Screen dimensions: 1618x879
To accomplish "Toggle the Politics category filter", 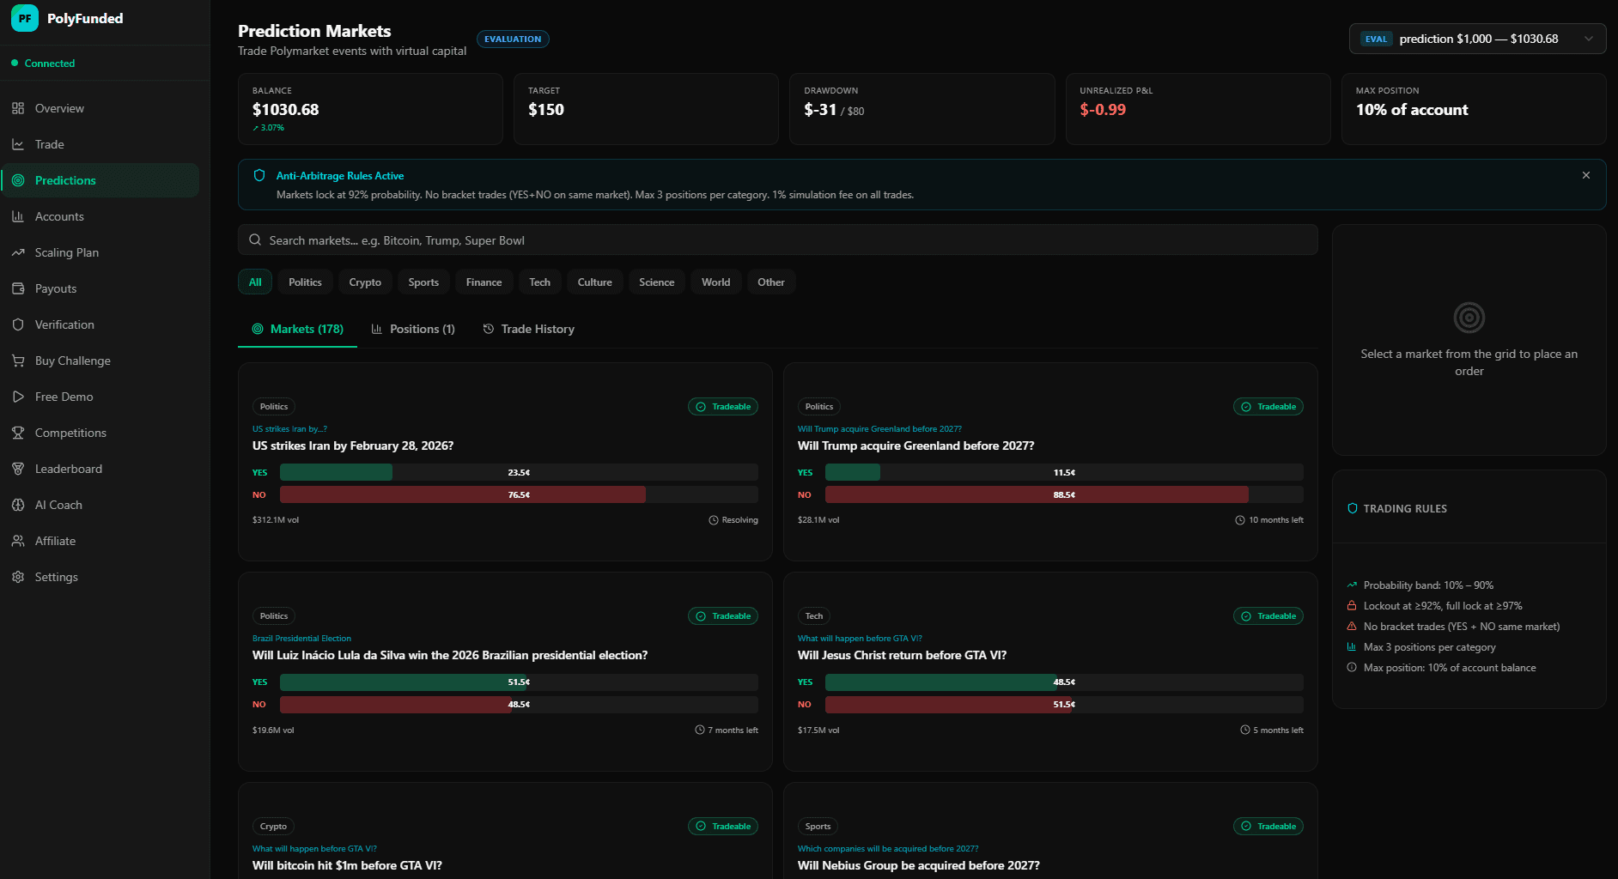I will coord(305,282).
